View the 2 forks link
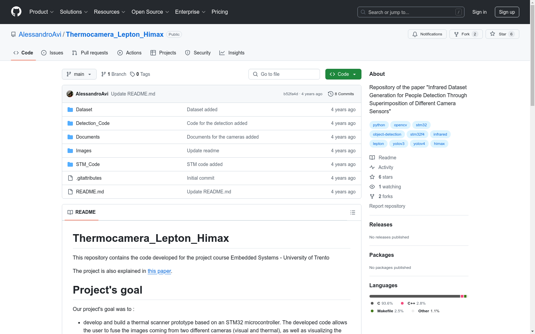This screenshot has height=334, width=535. point(381,196)
